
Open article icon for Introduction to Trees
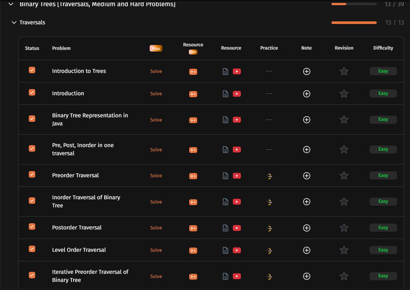point(225,71)
